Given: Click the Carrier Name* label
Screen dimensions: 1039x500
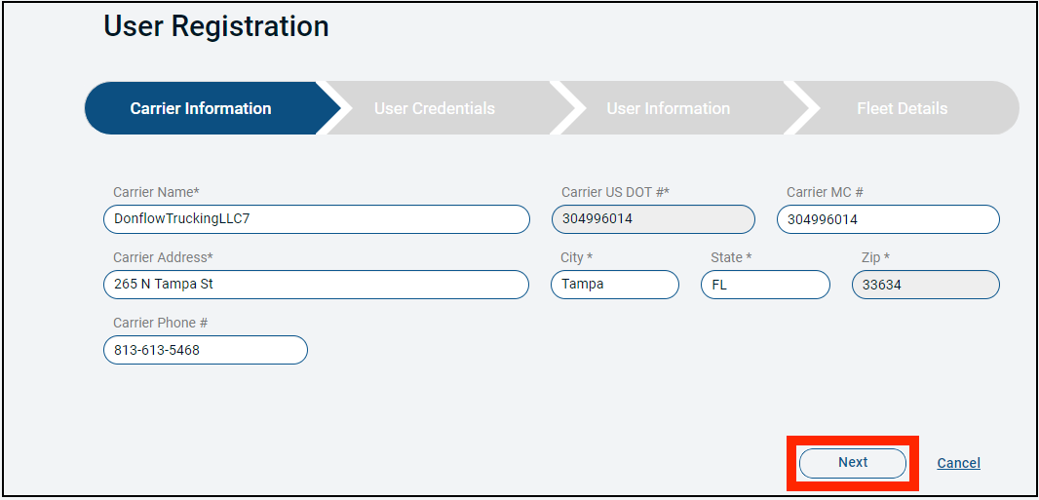Looking at the screenshot, I should (156, 192).
